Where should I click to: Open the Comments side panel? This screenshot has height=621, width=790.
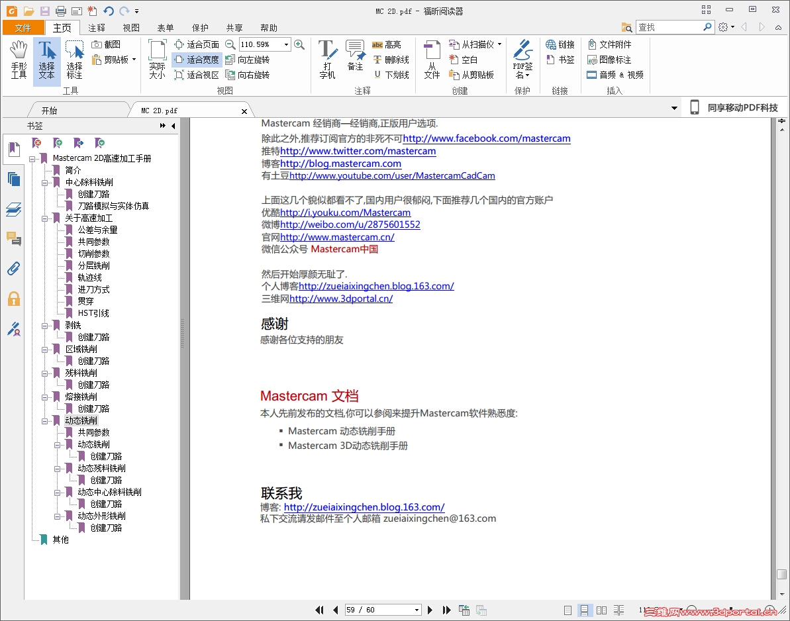14,238
